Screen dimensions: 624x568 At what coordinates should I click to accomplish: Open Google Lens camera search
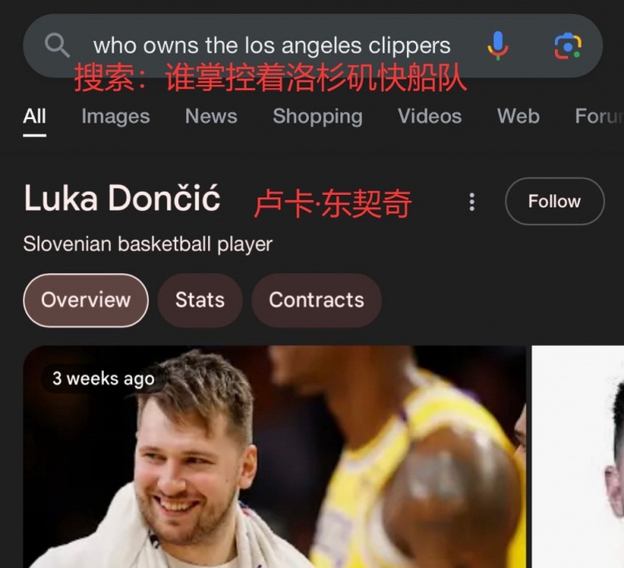coord(568,46)
